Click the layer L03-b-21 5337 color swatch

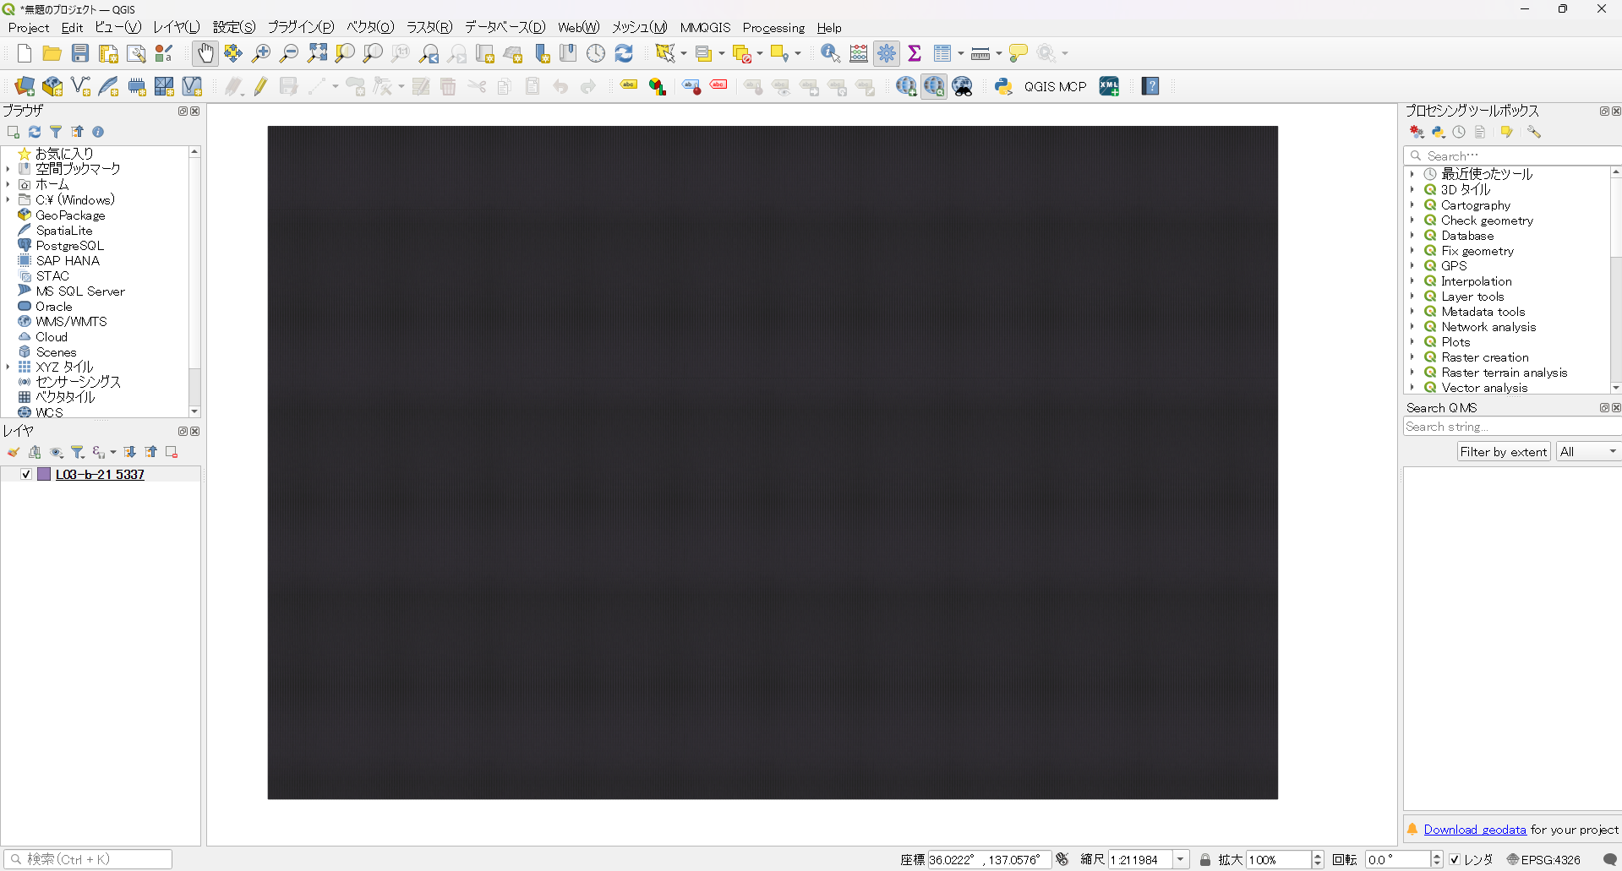click(44, 475)
